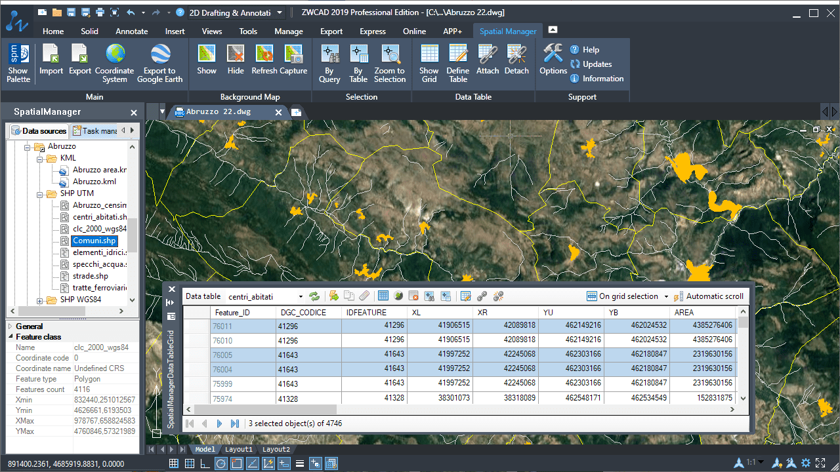
Task: Click the Updates link
Action: pos(597,64)
